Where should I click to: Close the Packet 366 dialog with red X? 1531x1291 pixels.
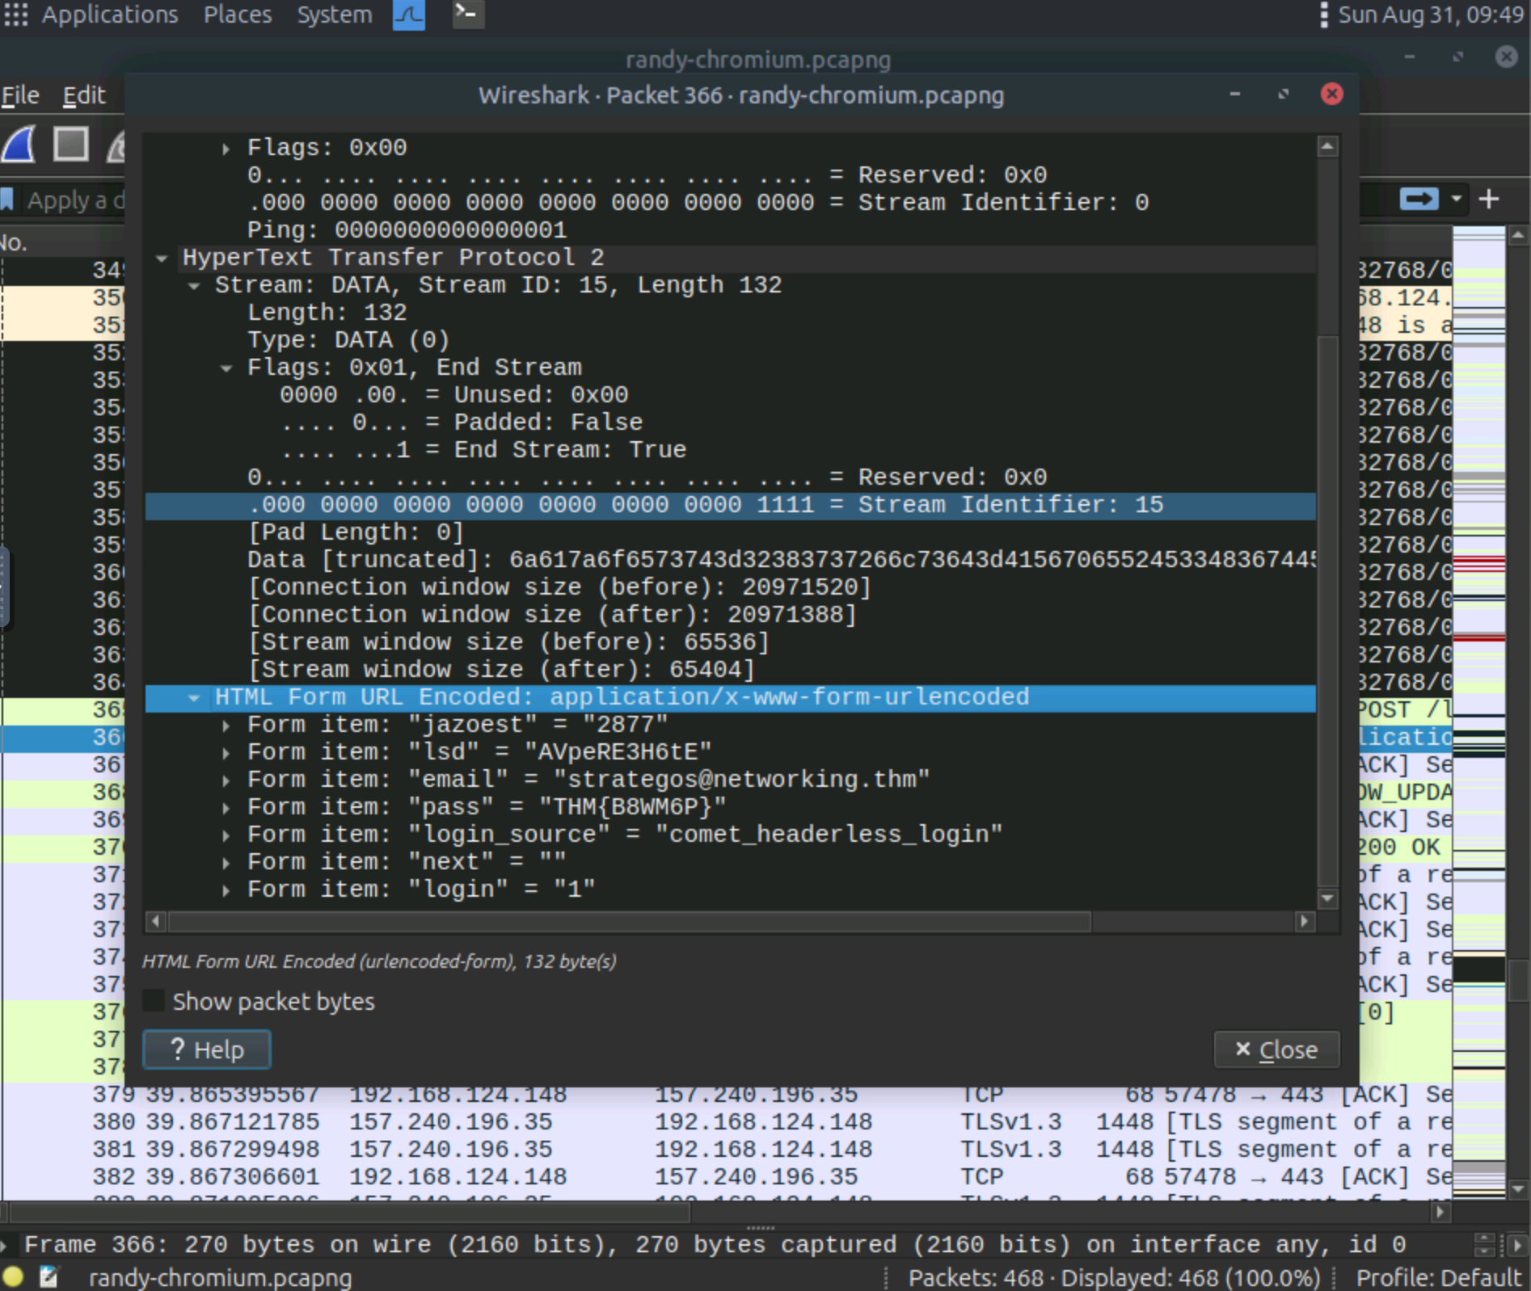click(1331, 95)
